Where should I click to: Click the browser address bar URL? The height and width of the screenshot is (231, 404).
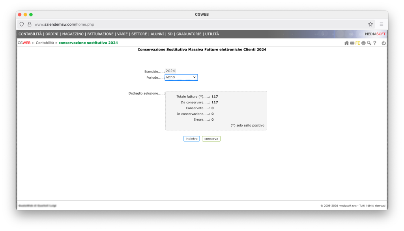point(64,24)
